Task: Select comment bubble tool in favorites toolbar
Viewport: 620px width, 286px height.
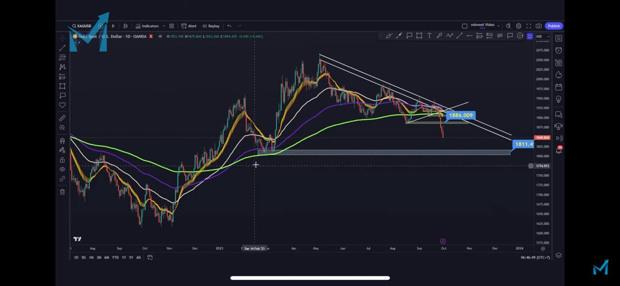Action: tap(510, 36)
